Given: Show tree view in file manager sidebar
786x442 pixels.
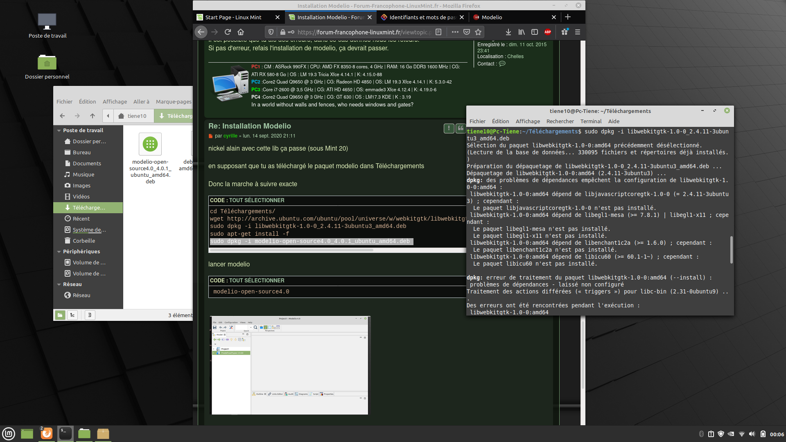Looking at the screenshot, I should [72, 315].
